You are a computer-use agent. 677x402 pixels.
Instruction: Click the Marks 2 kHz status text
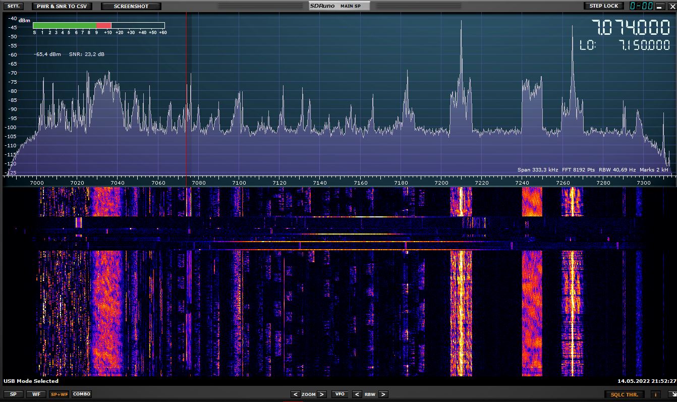click(654, 170)
